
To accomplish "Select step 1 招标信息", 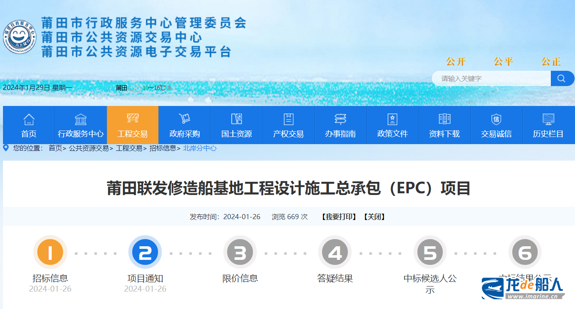I will click(50, 253).
